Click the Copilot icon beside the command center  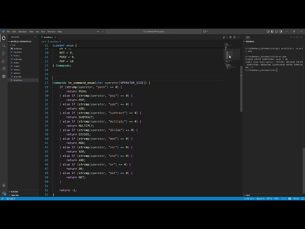(x=204, y=31)
